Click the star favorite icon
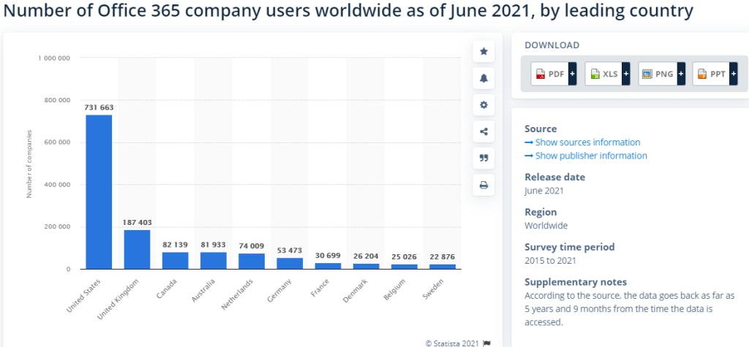This screenshot has width=749, height=347. (483, 52)
